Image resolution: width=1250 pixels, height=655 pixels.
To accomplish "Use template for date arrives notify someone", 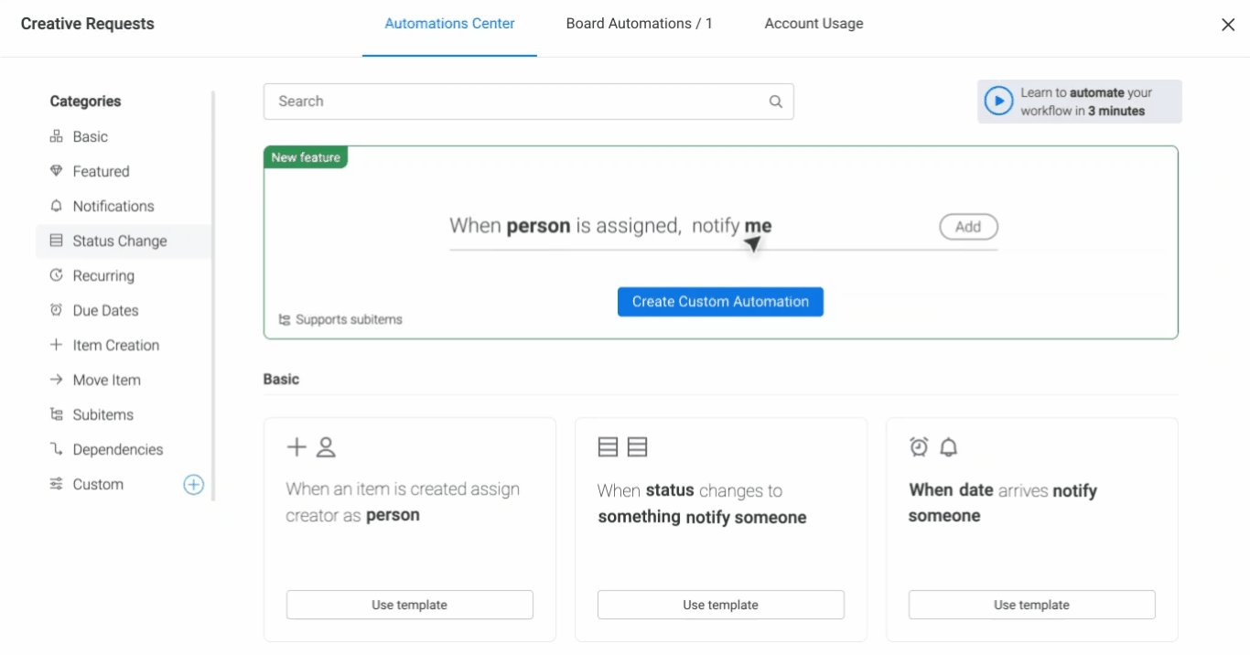I will click(x=1031, y=605).
